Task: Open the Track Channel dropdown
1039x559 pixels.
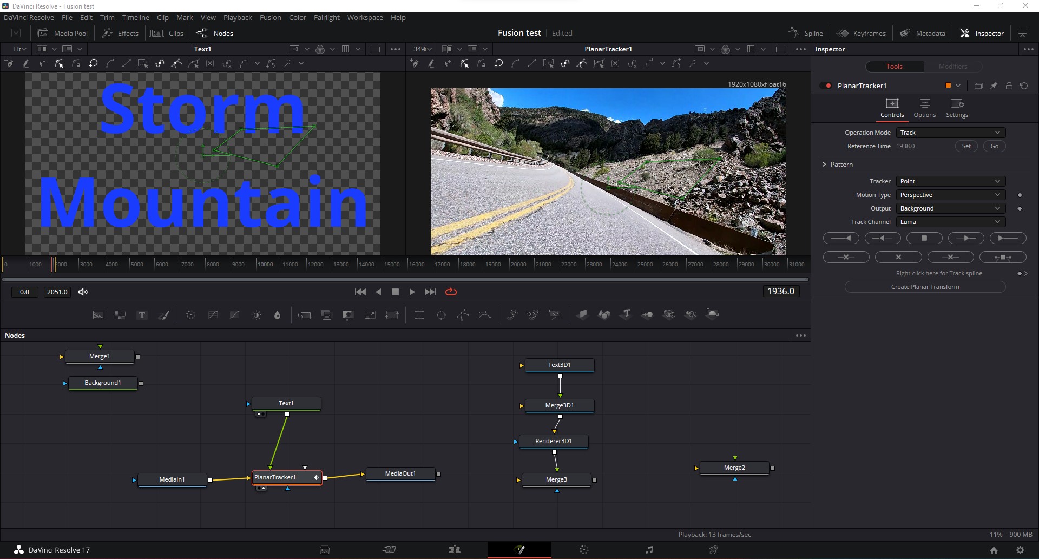Action: [x=950, y=222]
